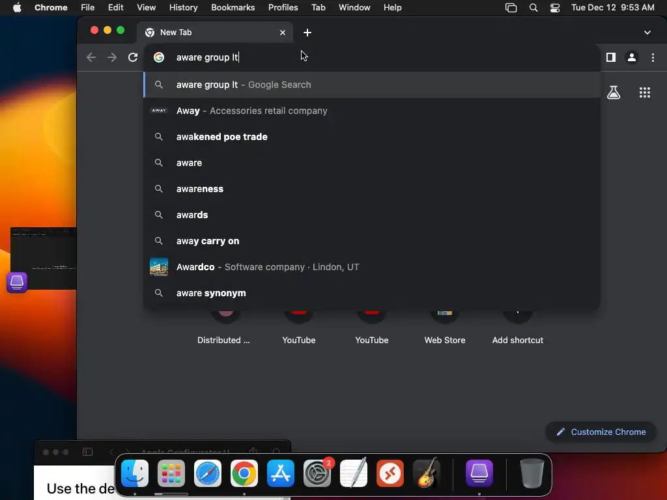The width and height of the screenshot is (667, 500).
Task: Select the minimized dark window thumbnail on desktop
Action: [x=44, y=258]
